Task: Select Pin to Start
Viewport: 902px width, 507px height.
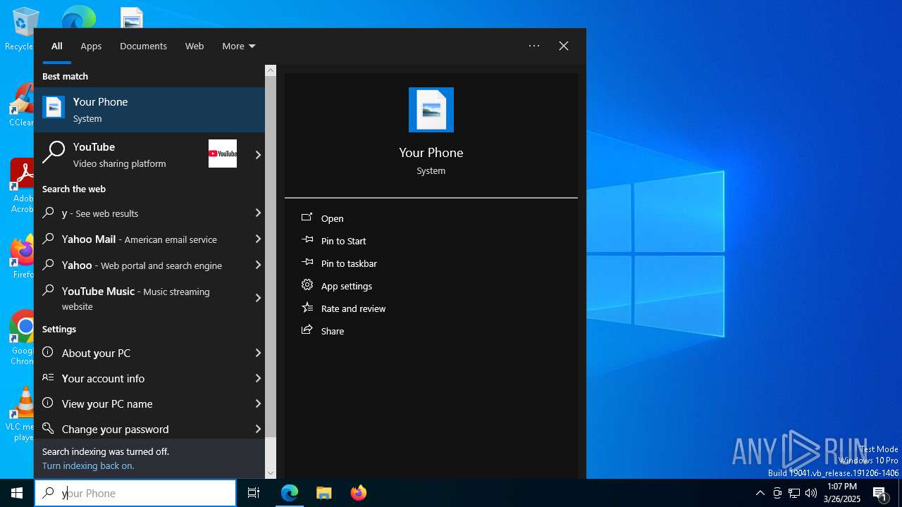Action: point(431,241)
